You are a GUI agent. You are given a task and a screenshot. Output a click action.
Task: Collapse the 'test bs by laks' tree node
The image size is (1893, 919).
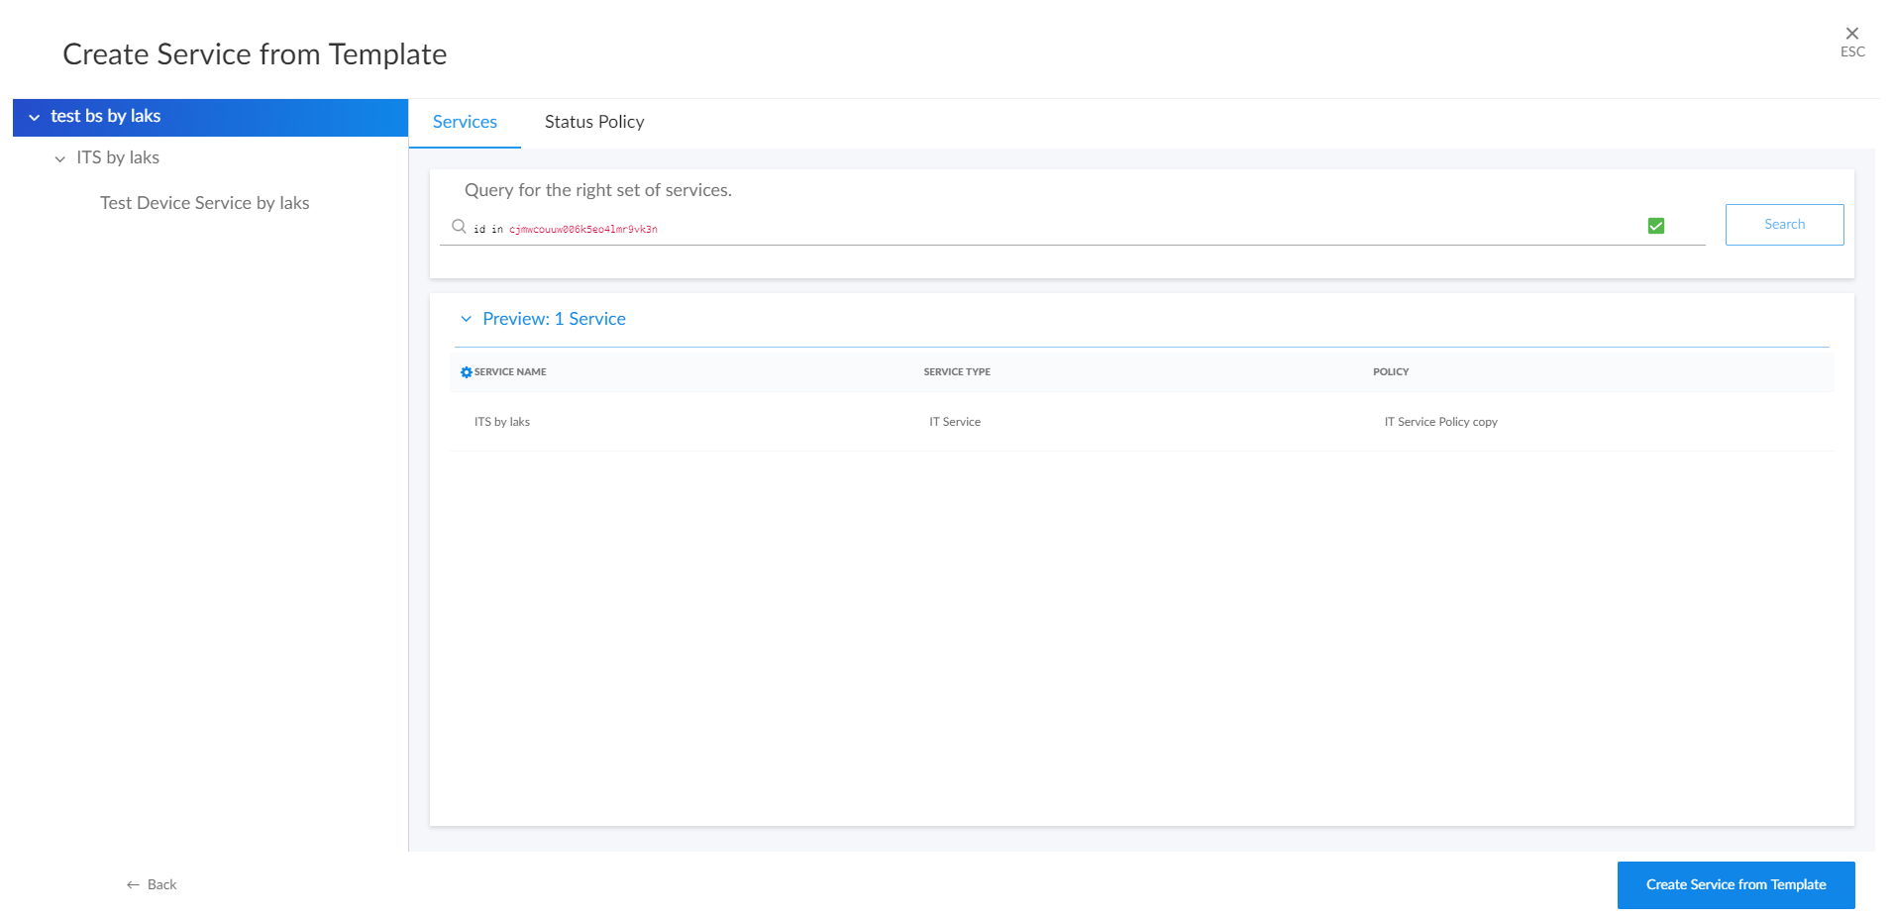point(35,118)
